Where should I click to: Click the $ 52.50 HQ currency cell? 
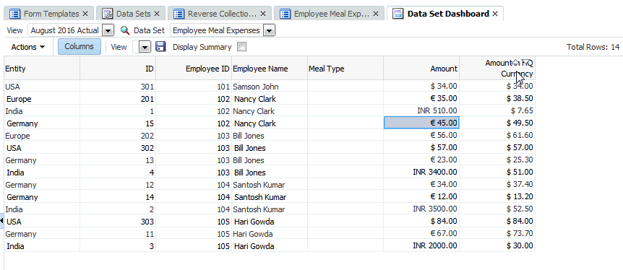(x=497, y=209)
